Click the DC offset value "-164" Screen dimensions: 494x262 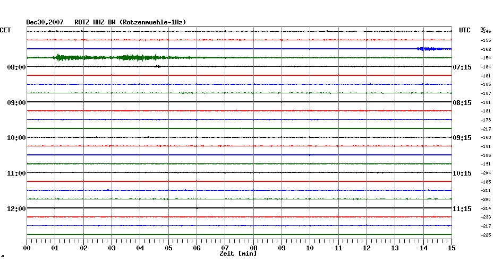(x=486, y=67)
